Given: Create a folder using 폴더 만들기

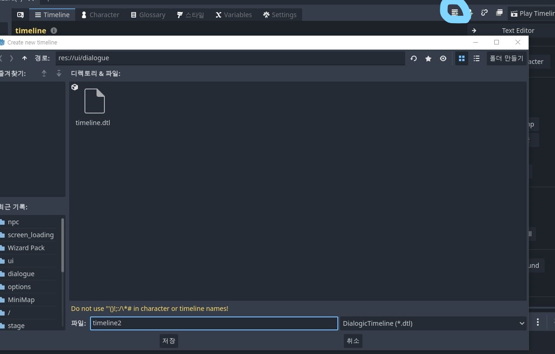Looking at the screenshot, I should point(506,58).
